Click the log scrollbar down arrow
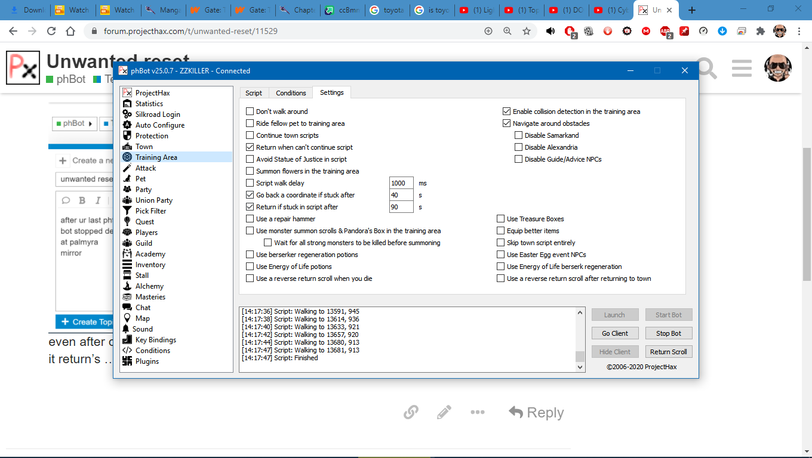 tap(580, 367)
